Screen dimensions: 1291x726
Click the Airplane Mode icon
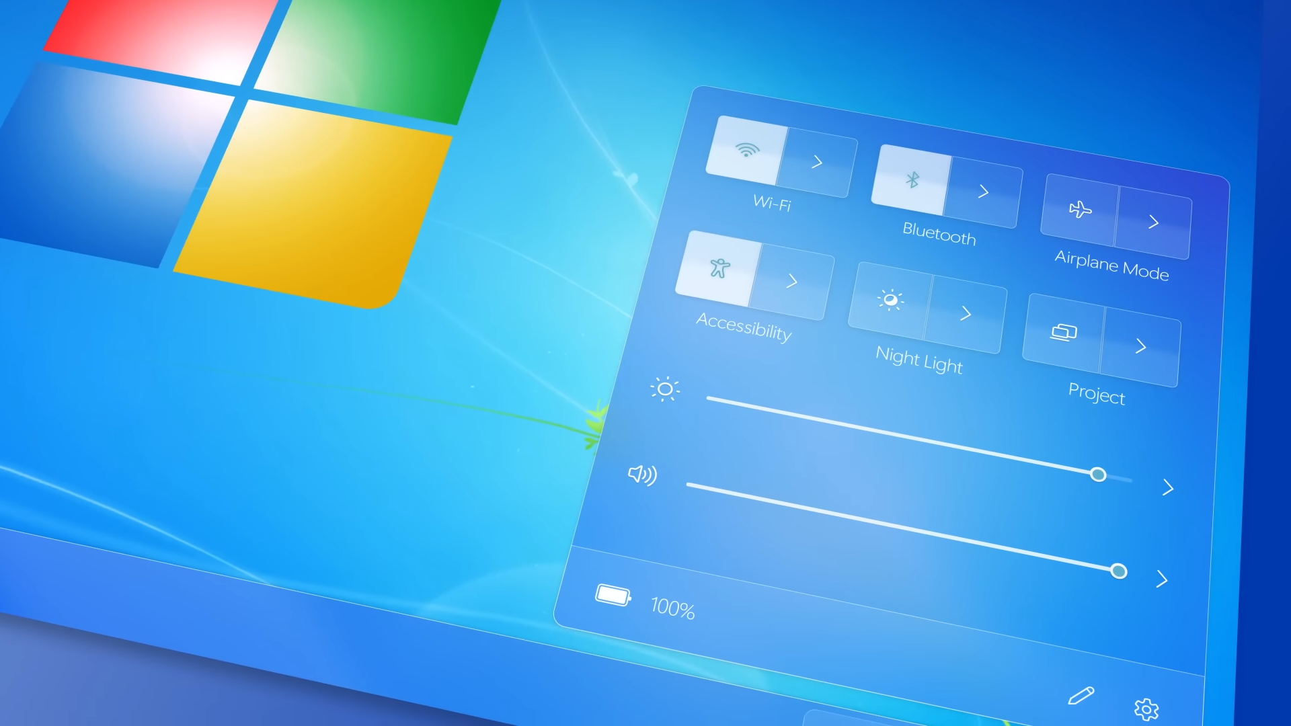pyautogui.click(x=1077, y=212)
